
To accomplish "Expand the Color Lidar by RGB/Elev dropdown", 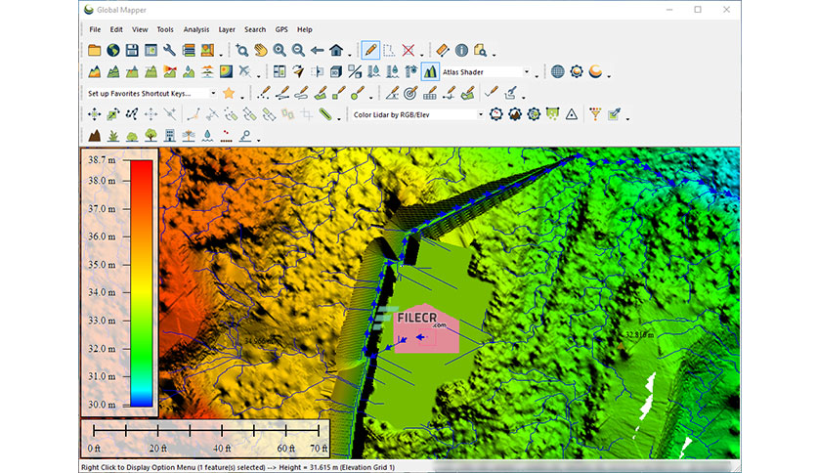I will [x=480, y=114].
